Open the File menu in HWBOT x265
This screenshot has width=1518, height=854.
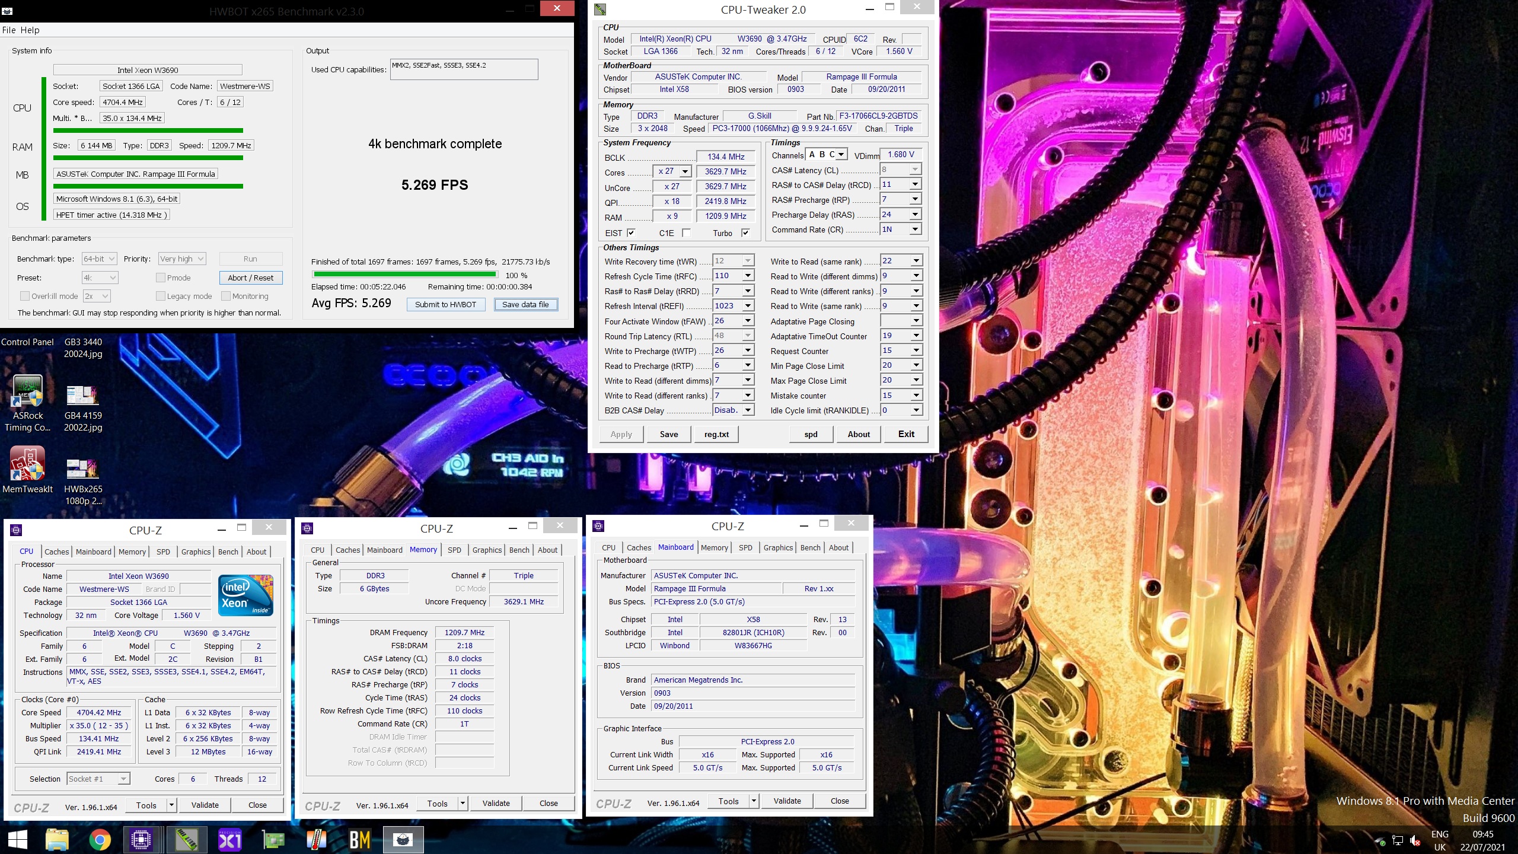coord(9,30)
